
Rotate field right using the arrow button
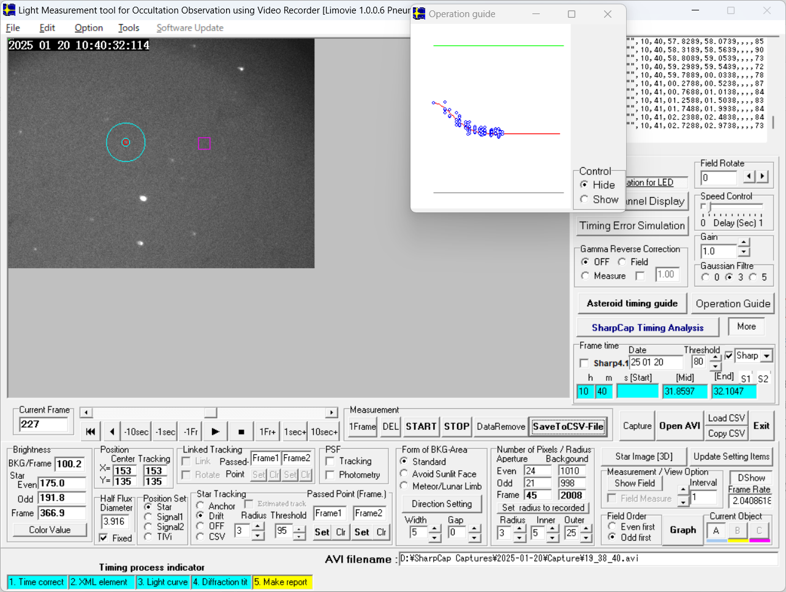click(762, 176)
